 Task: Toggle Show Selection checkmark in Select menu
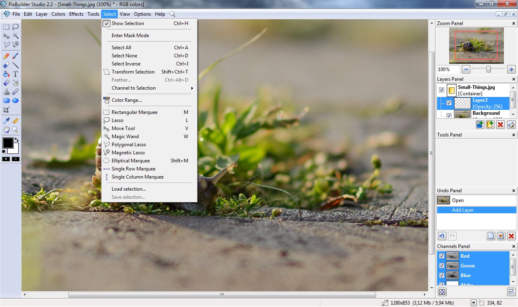107,23
